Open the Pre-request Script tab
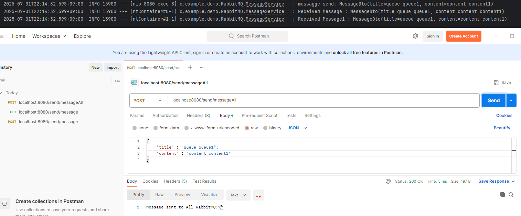Viewport: 521px width, 216px height. [259, 116]
